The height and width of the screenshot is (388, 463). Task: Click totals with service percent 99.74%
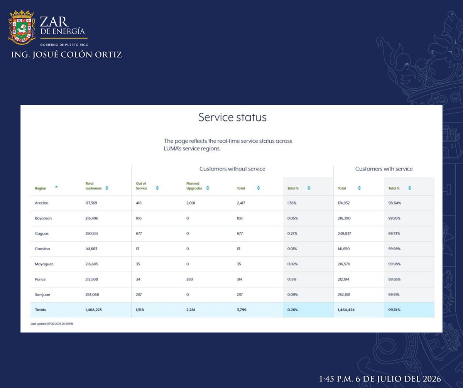[x=394, y=310]
